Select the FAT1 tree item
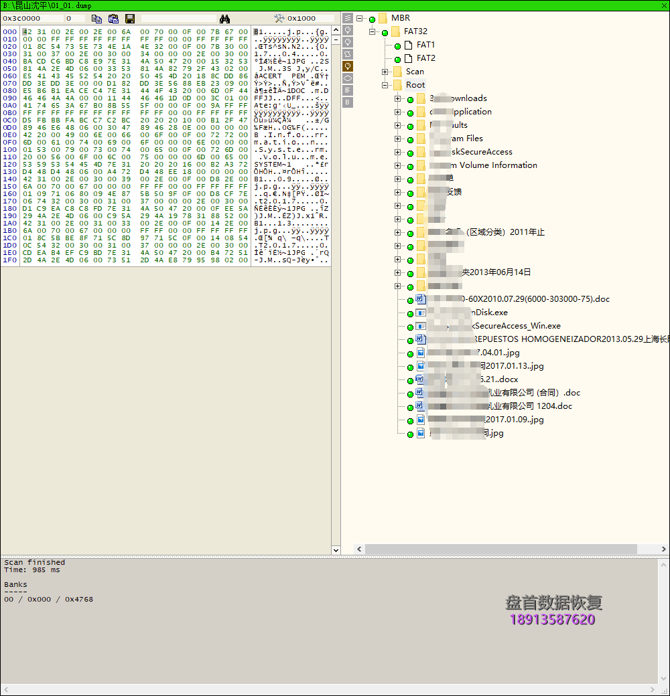The height and width of the screenshot is (696, 670). 425,45
